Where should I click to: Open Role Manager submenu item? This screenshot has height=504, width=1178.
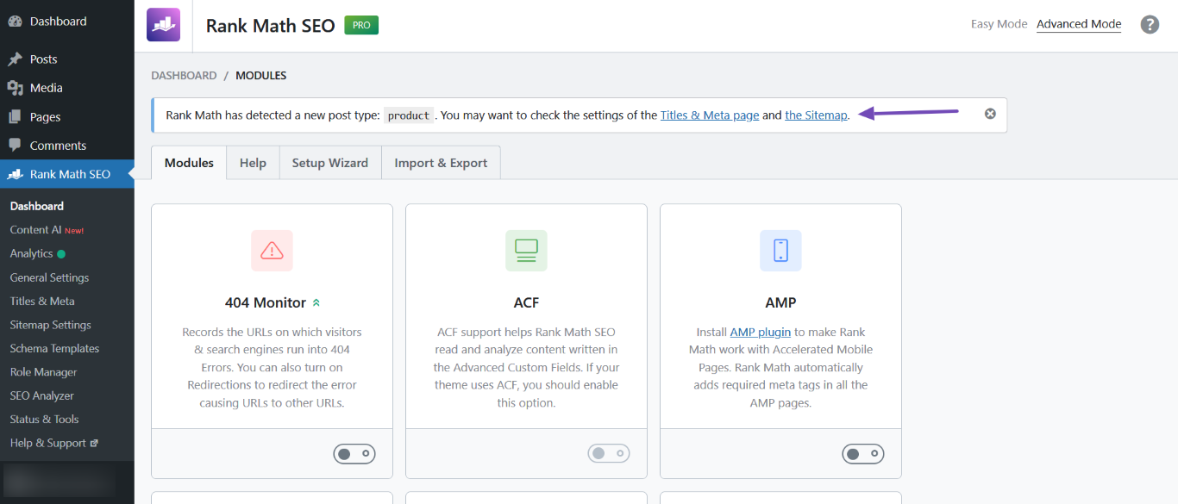tap(43, 372)
